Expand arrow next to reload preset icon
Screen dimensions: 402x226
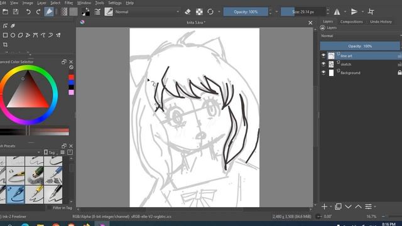point(219,12)
